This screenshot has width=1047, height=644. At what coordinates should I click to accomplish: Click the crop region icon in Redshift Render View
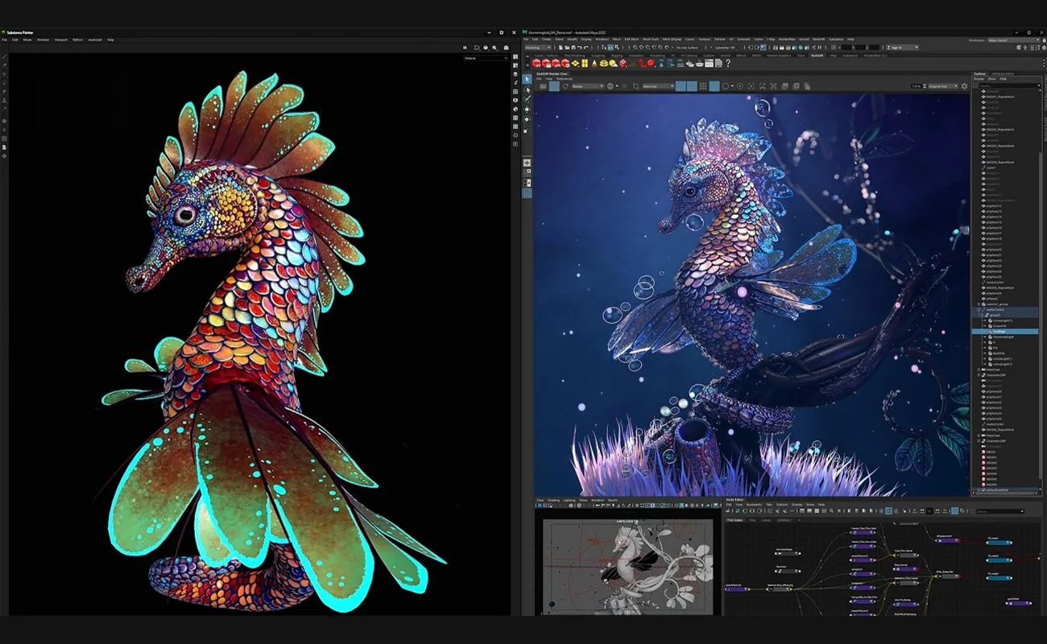coord(635,86)
